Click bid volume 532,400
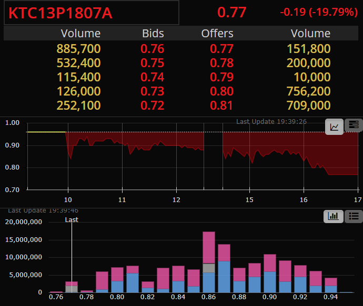Viewport: 363px width, 306px height. (79, 63)
